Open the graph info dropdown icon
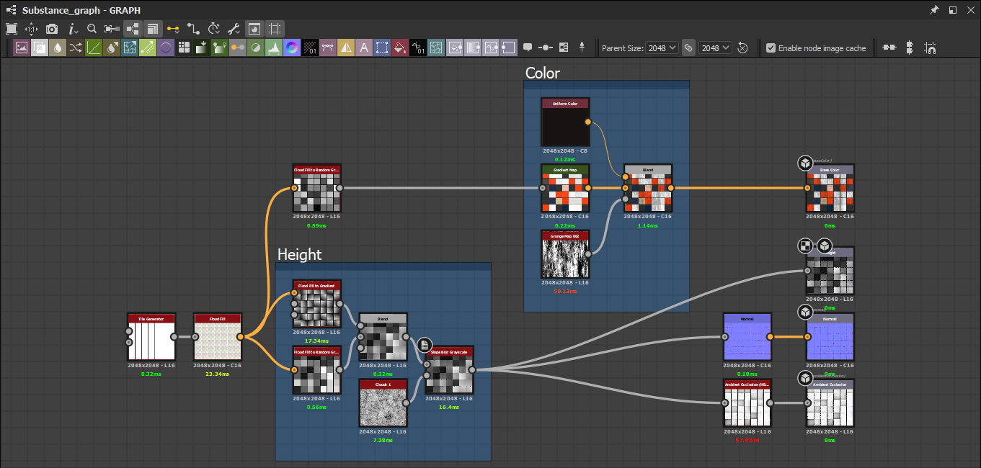Screen dimensions: 981x468 coord(73,29)
